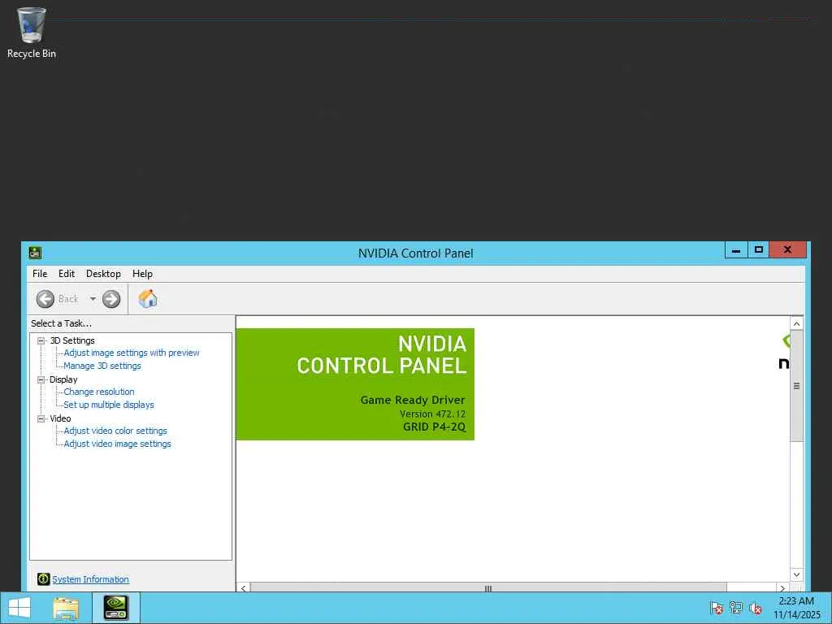Viewport: 832px width, 624px height.
Task: Click the network tray icon
Action: [x=736, y=608]
